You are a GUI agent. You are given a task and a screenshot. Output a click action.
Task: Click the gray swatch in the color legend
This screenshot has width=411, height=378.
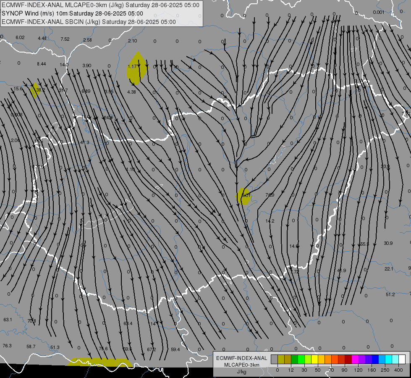(x=275, y=359)
